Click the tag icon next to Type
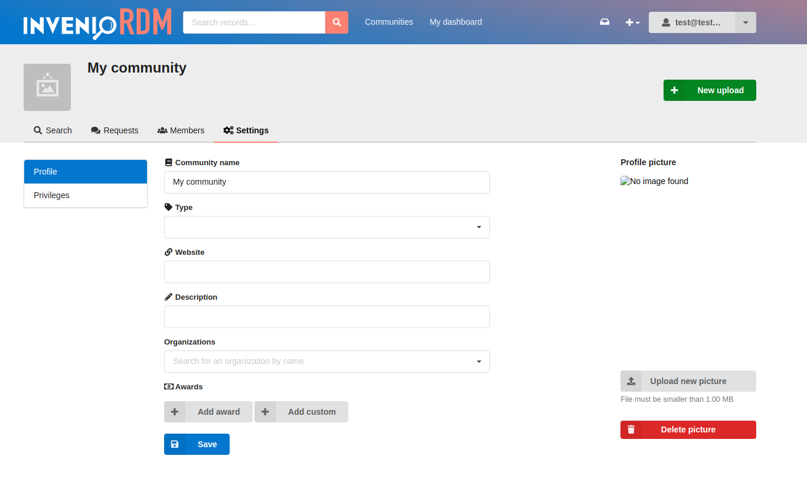Image resolution: width=807 pixels, height=482 pixels. click(168, 207)
